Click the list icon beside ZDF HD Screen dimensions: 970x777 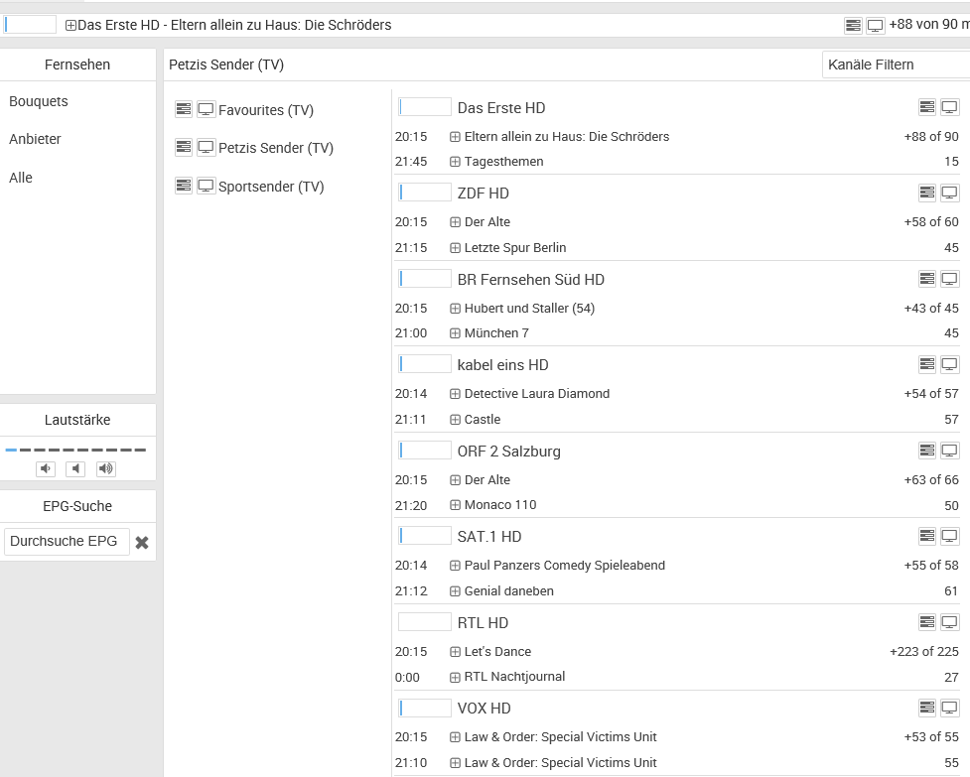[x=927, y=193]
